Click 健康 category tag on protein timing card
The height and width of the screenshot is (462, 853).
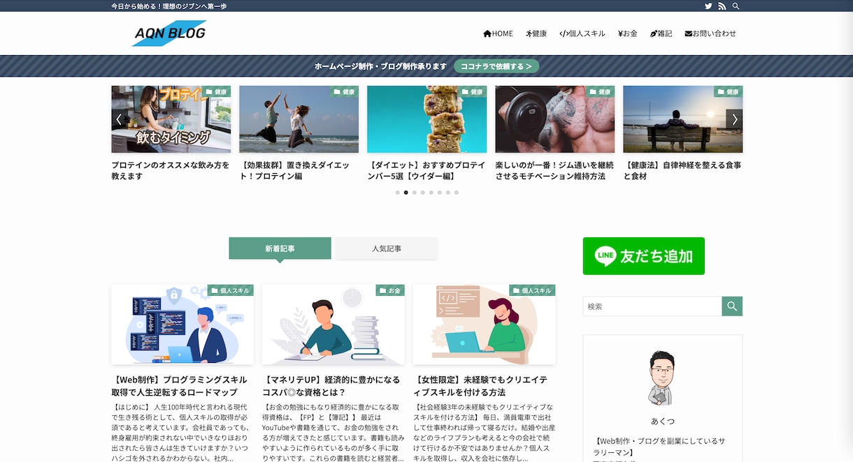(x=216, y=91)
